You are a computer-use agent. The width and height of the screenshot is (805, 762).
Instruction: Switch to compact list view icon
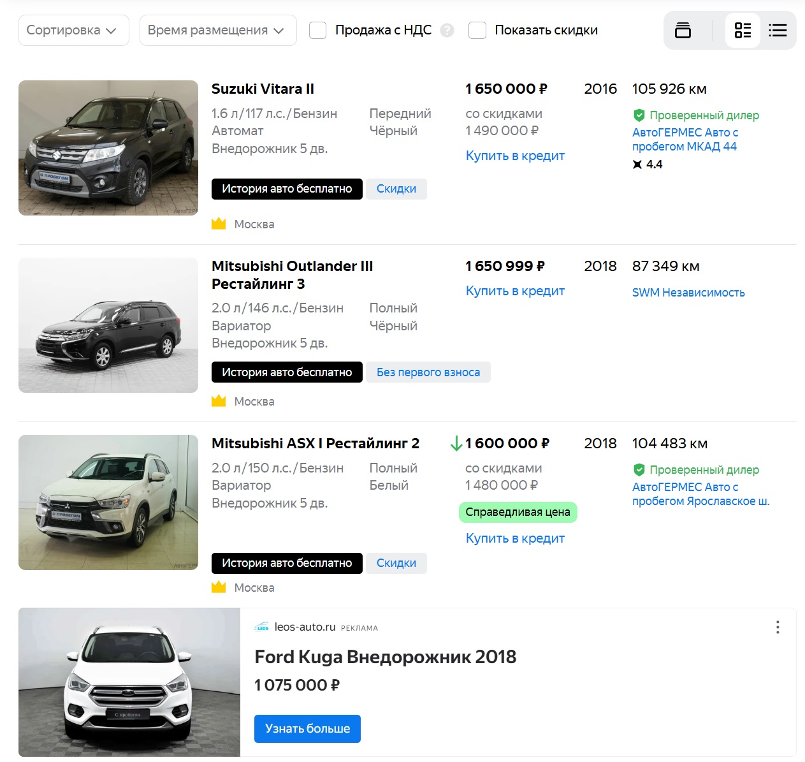[x=778, y=30]
